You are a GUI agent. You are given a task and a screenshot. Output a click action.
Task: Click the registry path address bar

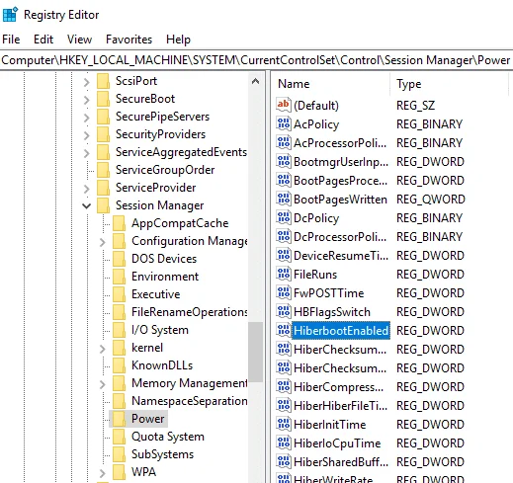pos(256,60)
